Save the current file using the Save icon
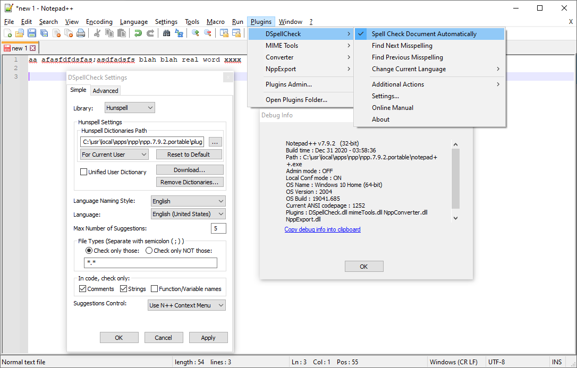 [x=31, y=33]
